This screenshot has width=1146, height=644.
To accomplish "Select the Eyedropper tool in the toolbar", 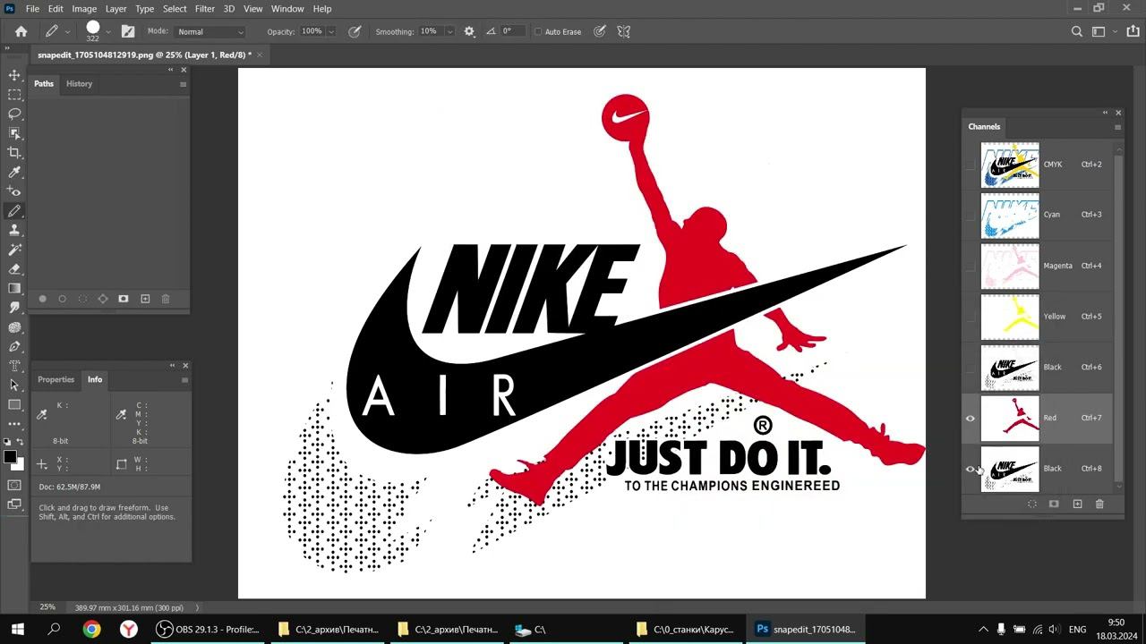I will [14, 173].
